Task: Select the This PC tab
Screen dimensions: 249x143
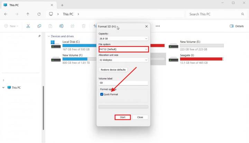Action: point(29,5)
